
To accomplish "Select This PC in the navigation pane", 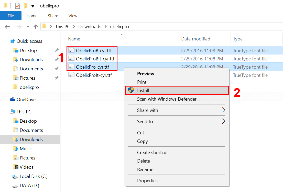I will (24, 112).
